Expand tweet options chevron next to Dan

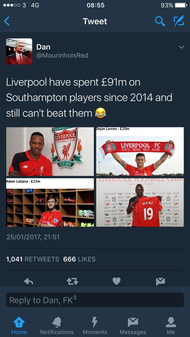(181, 47)
